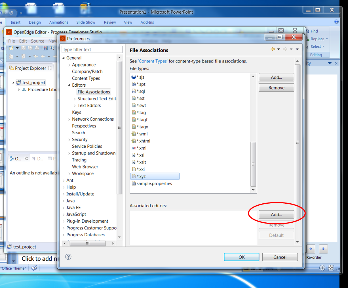Click the move up Re-order arrow in PowerPoint

pyautogui.click(x=311, y=249)
